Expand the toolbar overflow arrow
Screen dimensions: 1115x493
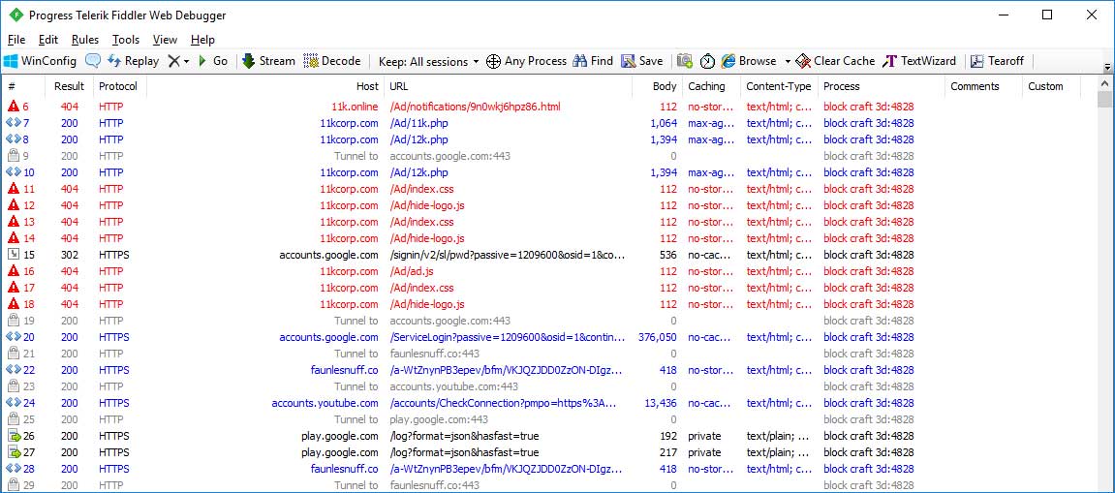(x=1107, y=67)
